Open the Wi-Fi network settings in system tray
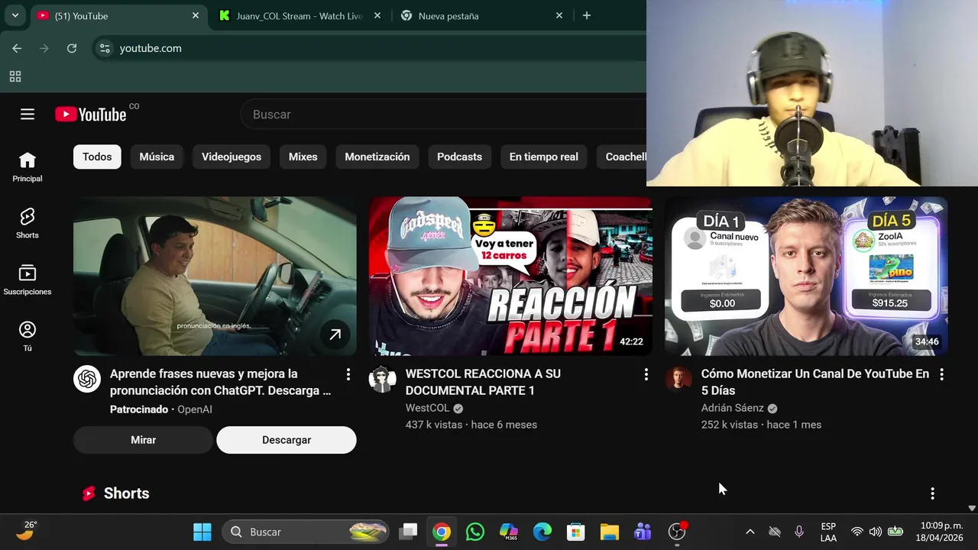 (857, 532)
